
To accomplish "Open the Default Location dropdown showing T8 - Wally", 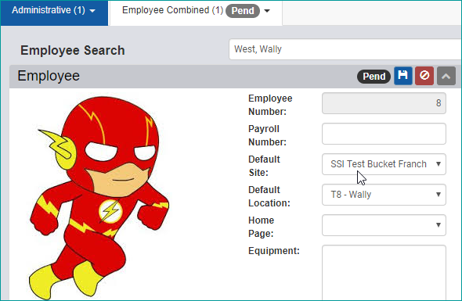I will [x=384, y=195].
